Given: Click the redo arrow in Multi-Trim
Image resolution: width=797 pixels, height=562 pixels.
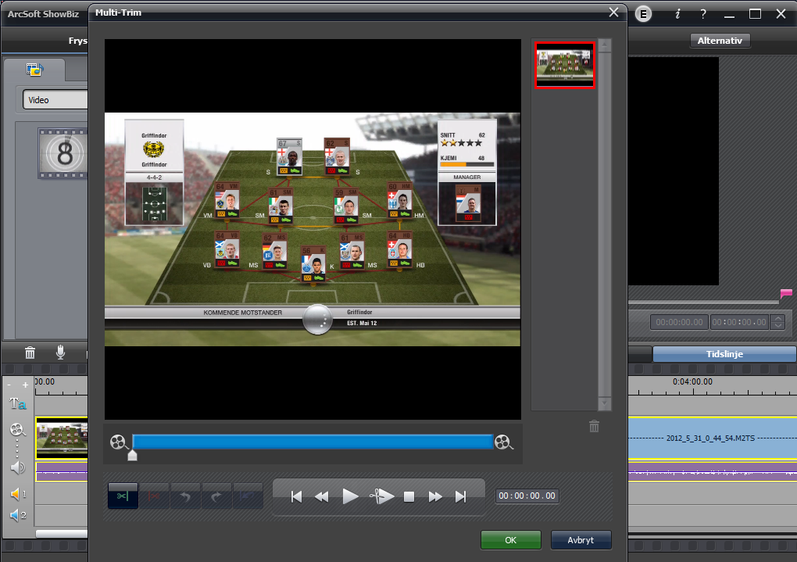Looking at the screenshot, I should click(x=216, y=496).
